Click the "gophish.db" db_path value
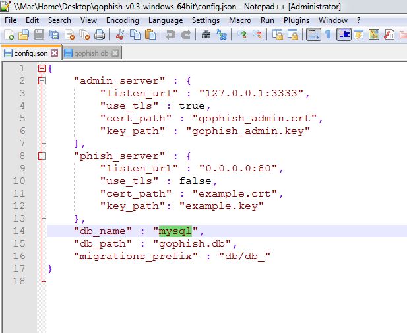This screenshot has width=407, height=333. (192, 244)
